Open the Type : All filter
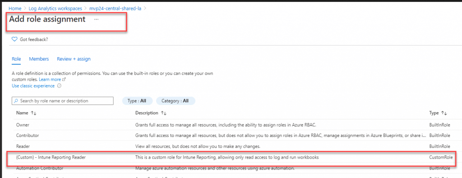This screenshot has width=462, height=178. (137, 100)
